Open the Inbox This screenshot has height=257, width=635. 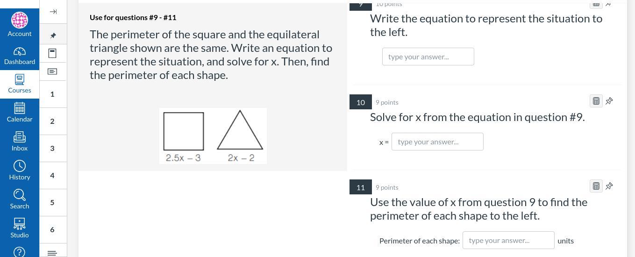(x=20, y=142)
